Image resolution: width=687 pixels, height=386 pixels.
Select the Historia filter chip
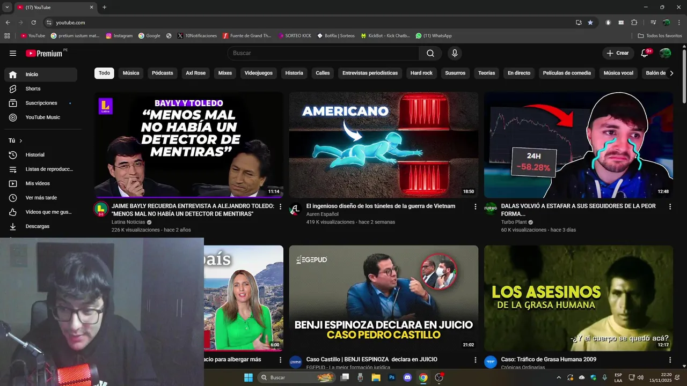point(294,73)
